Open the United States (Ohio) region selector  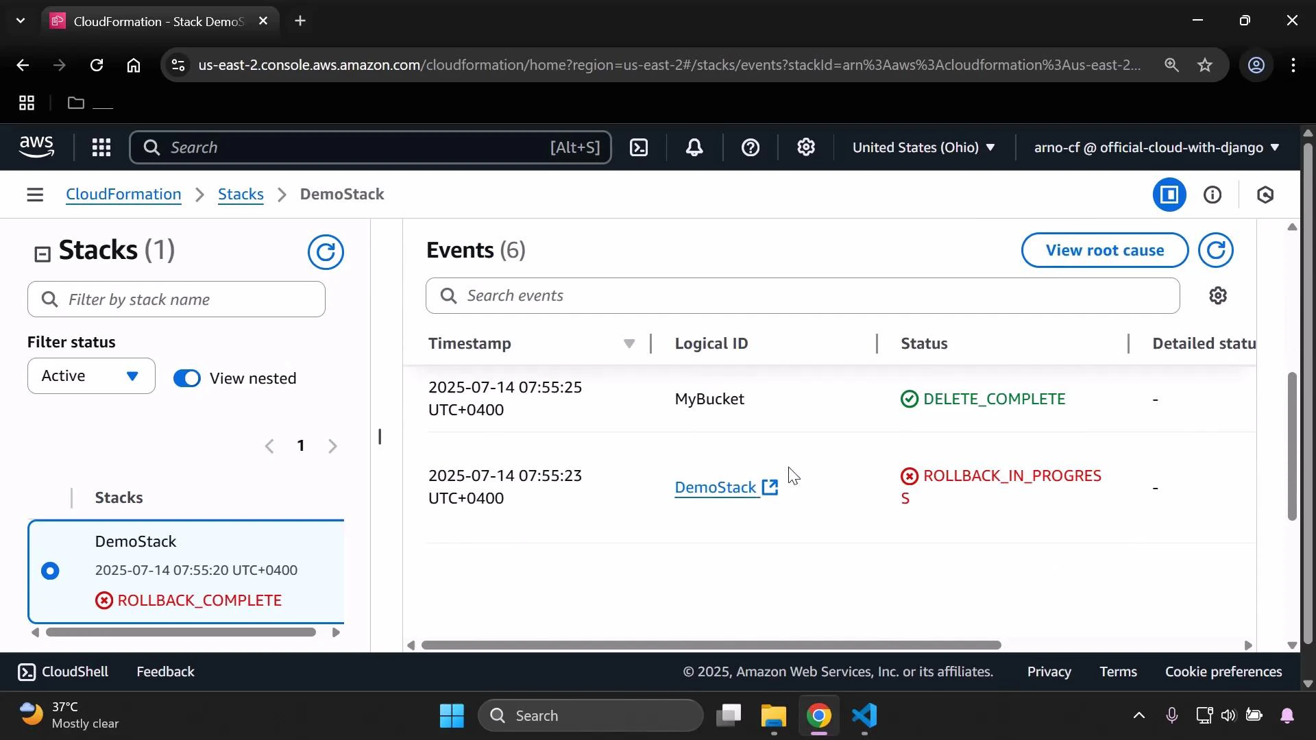click(923, 147)
